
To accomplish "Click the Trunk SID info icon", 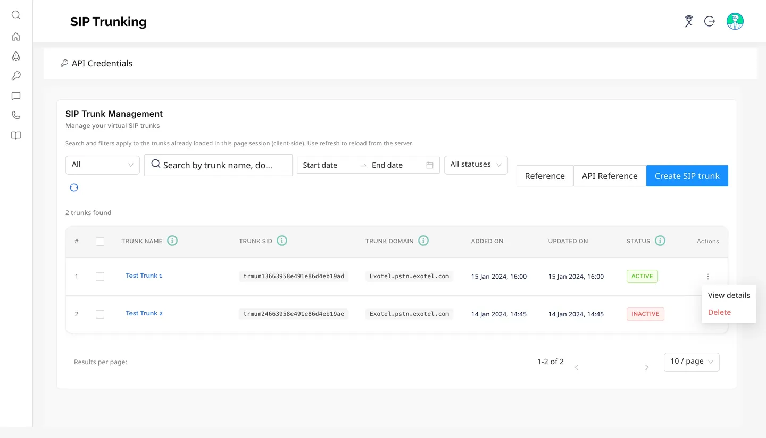I will point(282,241).
